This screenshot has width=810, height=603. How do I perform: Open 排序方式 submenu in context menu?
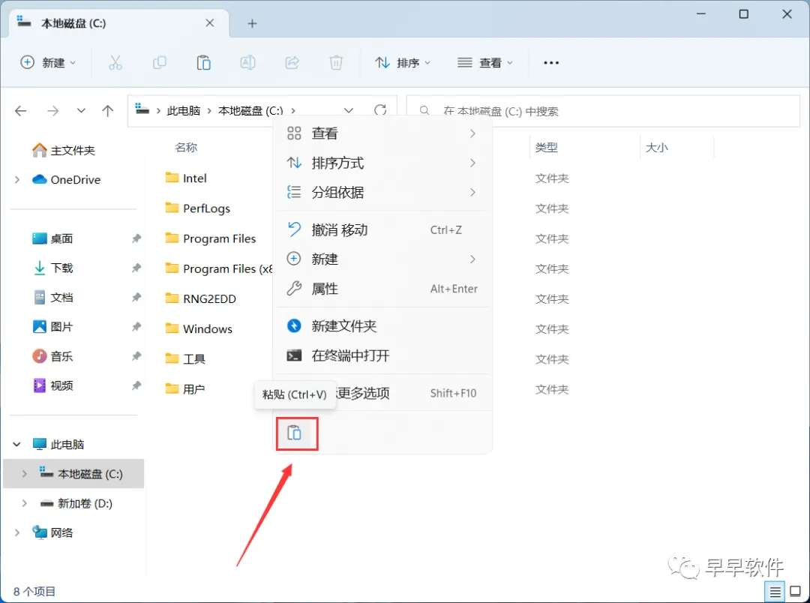pyautogui.click(x=382, y=163)
